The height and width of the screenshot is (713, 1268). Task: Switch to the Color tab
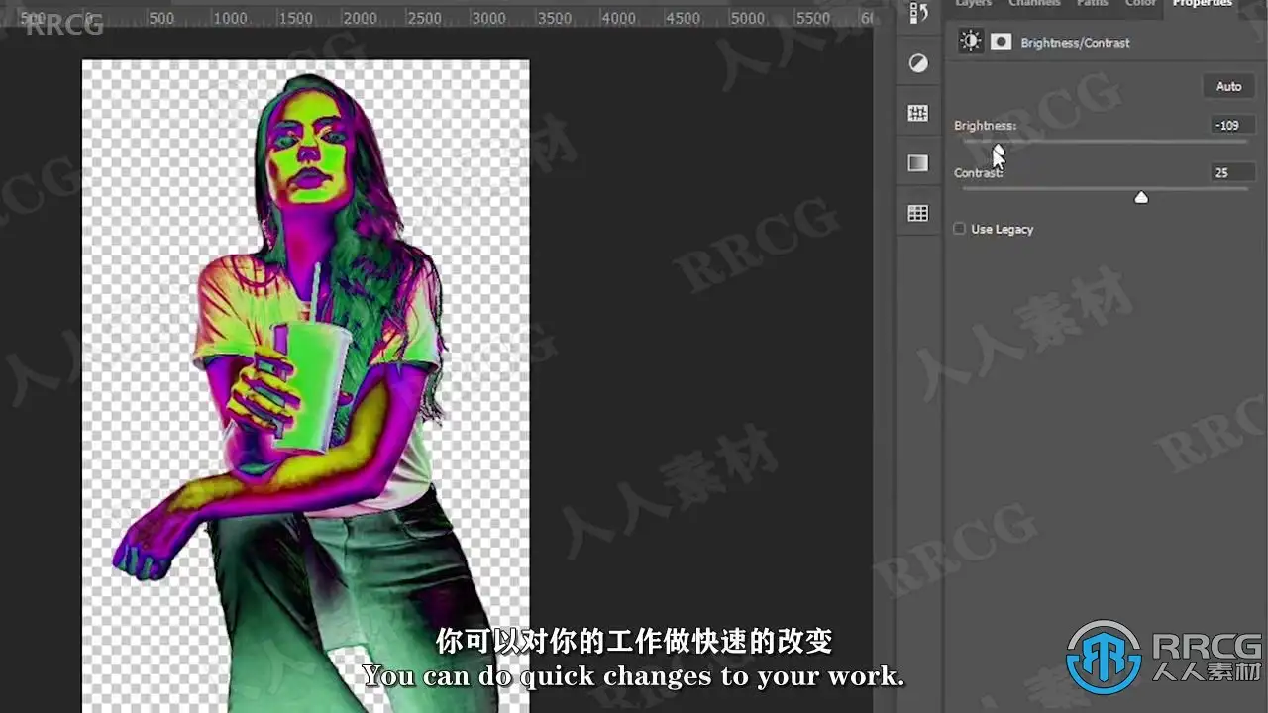[x=1140, y=4]
